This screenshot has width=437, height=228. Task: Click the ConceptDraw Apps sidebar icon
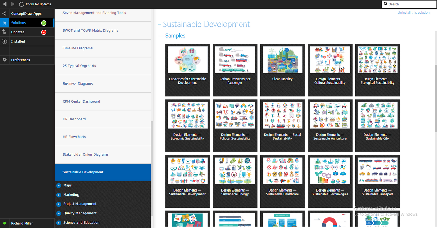pos(4,14)
